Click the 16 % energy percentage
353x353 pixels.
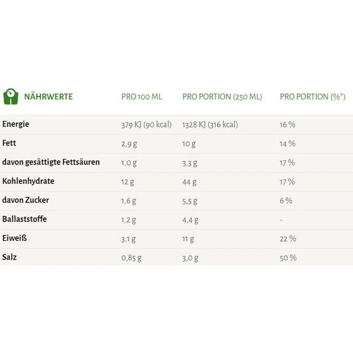pos(287,125)
